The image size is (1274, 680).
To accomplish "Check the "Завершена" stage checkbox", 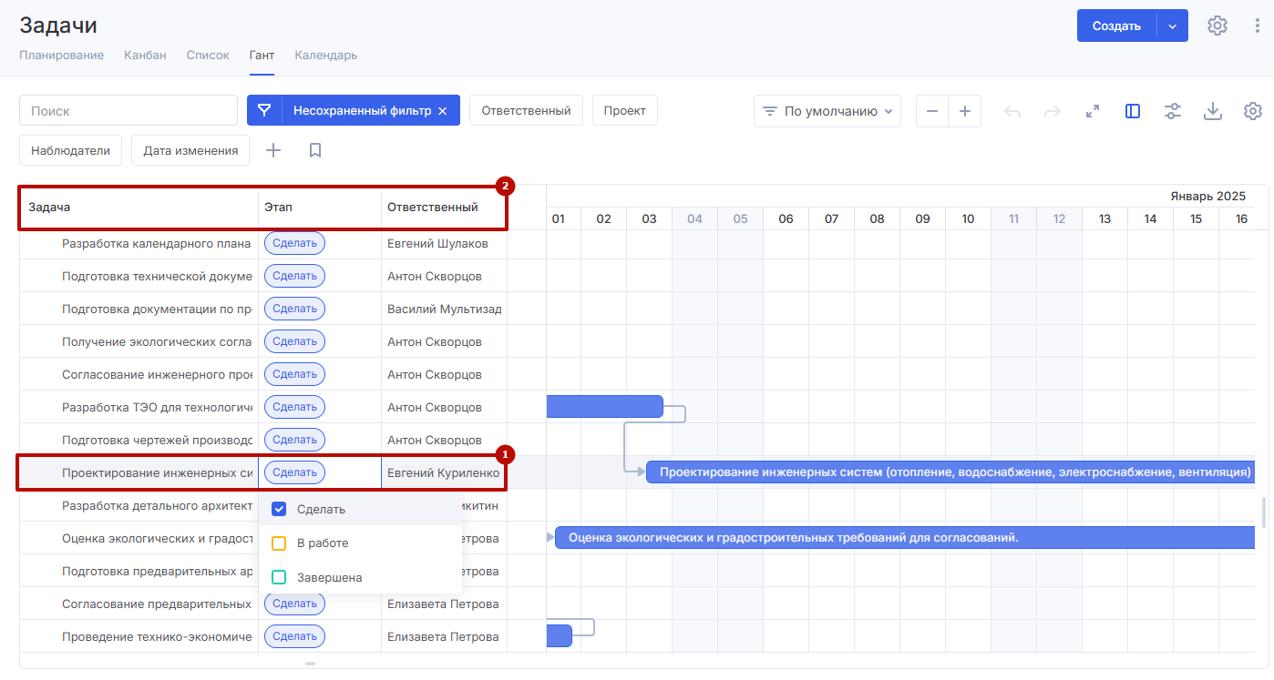I will [x=280, y=577].
